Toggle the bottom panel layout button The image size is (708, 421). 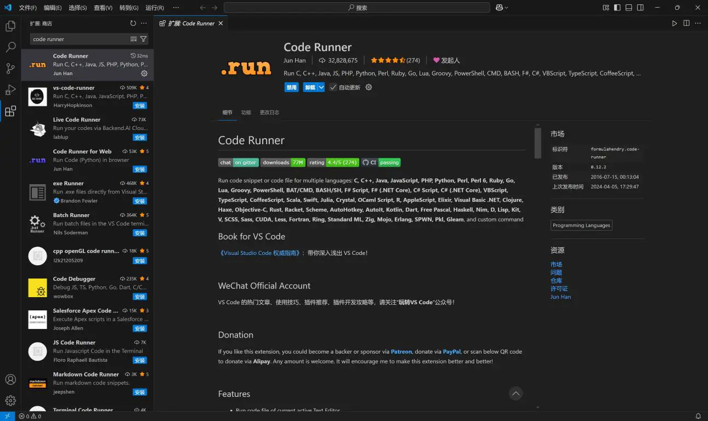pyautogui.click(x=628, y=8)
